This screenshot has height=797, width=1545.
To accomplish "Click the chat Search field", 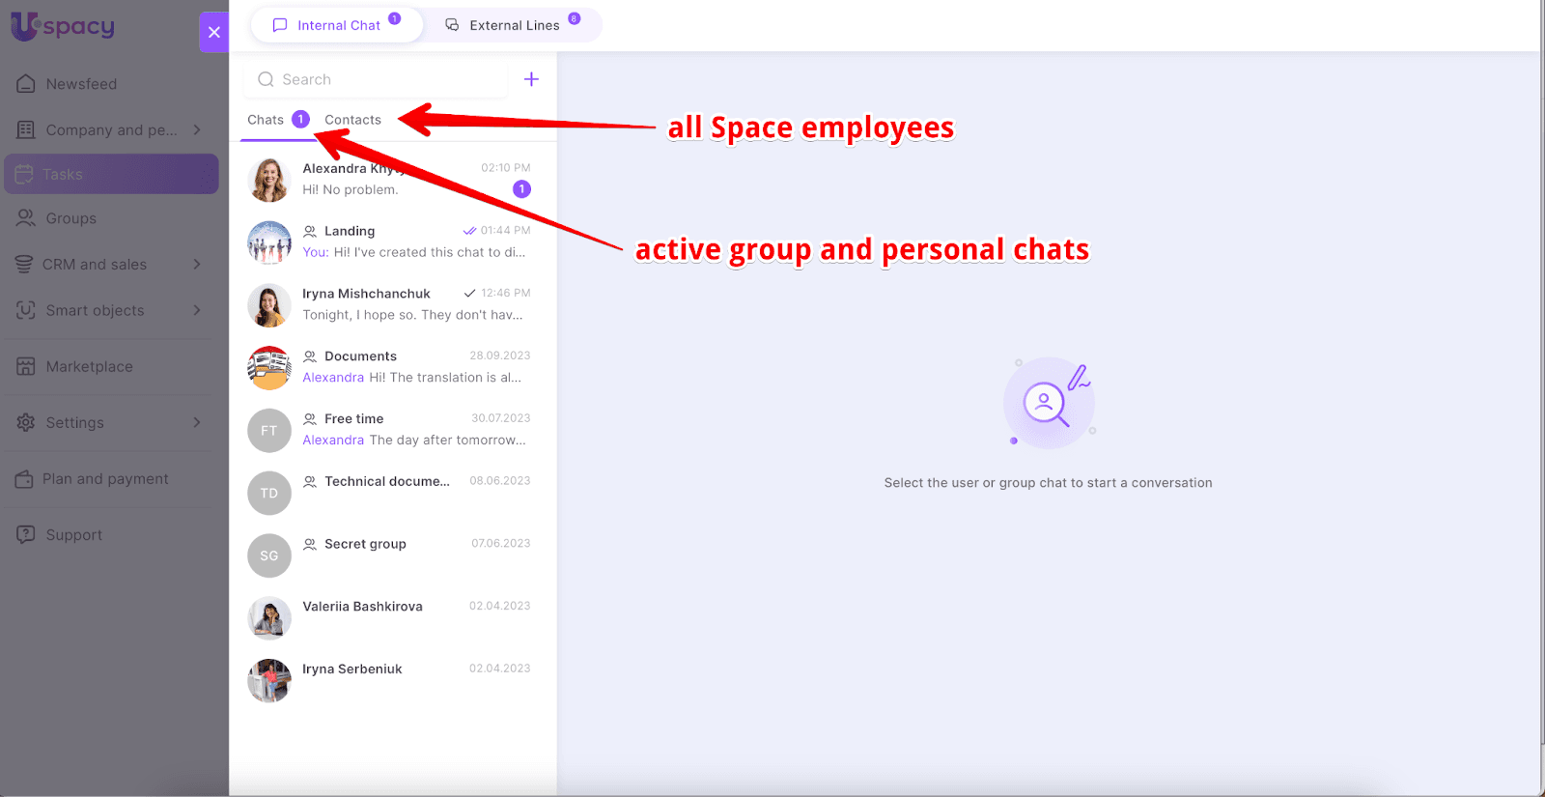I will tap(386, 79).
